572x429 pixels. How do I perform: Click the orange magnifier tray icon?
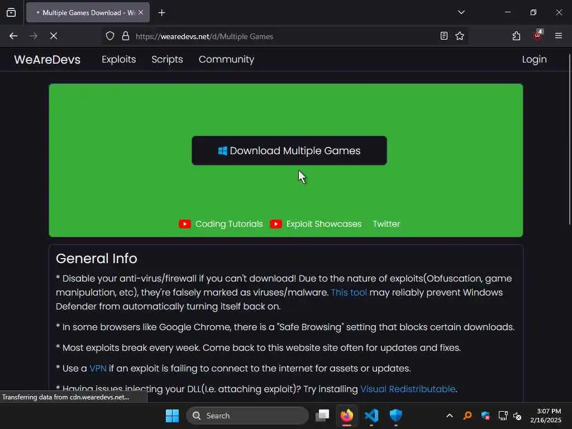(x=468, y=416)
